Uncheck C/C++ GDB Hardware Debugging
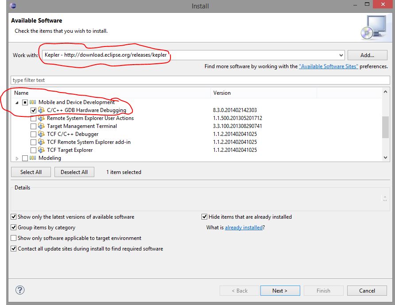Viewport: 395px width, 305px height. (33, 110)
